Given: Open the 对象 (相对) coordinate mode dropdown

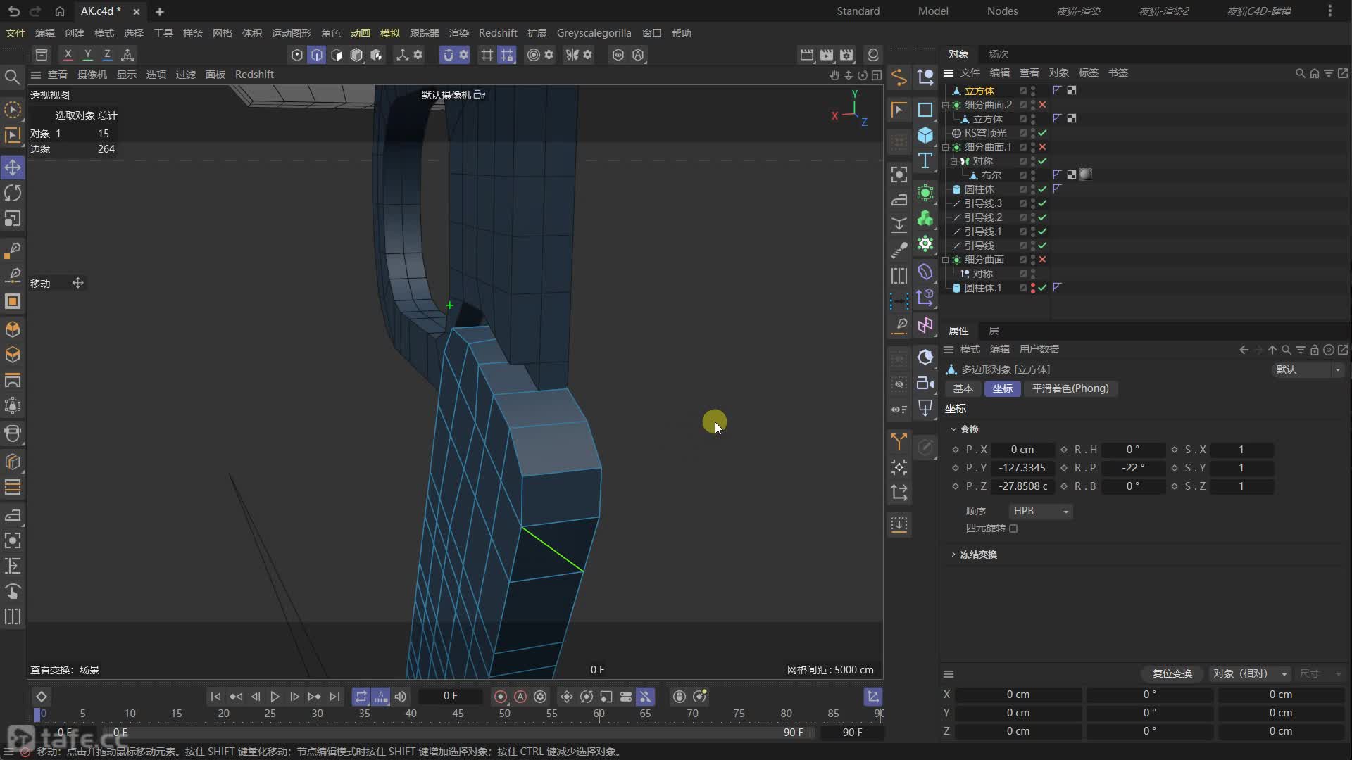Looking at the screenshot, I should [1250, 673].
